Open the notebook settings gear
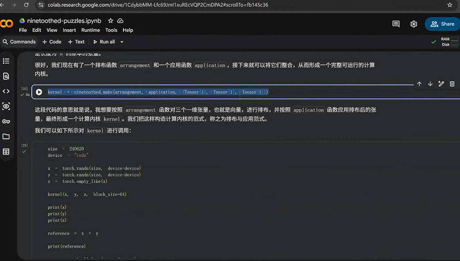This screenshot has height=261, width=460. click(x=414, y=24)
